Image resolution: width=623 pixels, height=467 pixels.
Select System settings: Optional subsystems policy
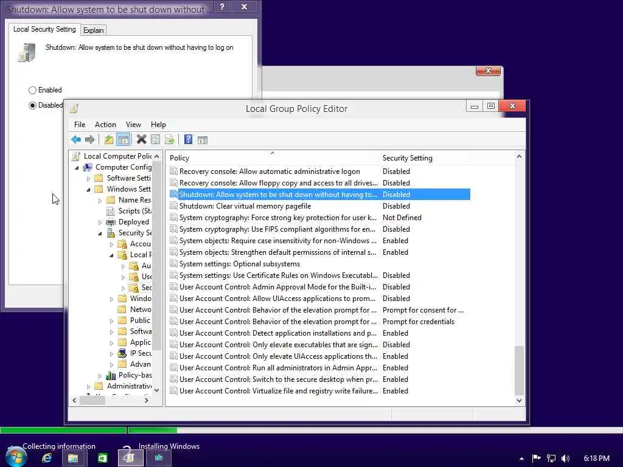tap(239, 264)
